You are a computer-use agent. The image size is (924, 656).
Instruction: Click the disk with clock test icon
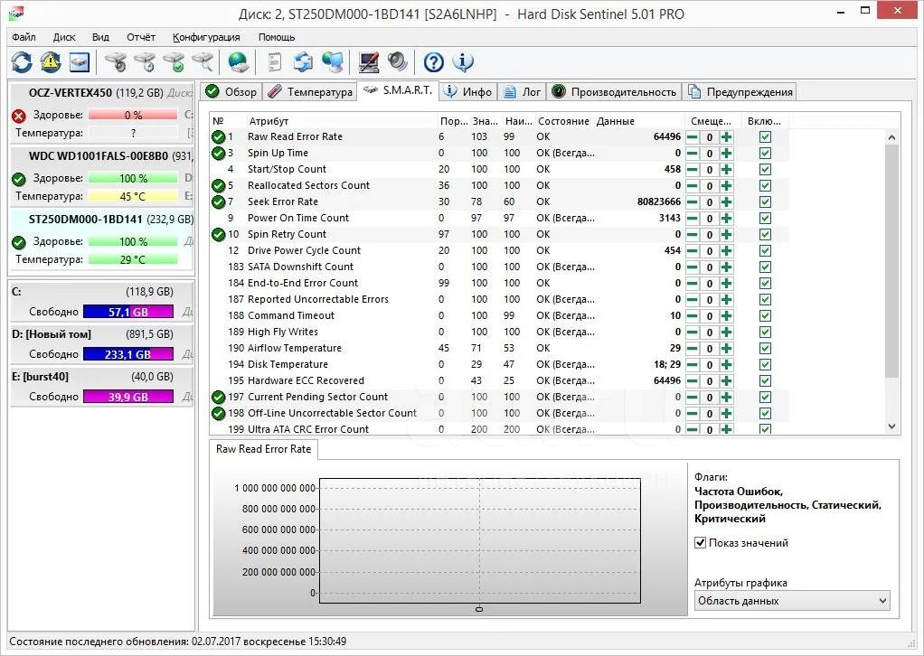point(145,61)
